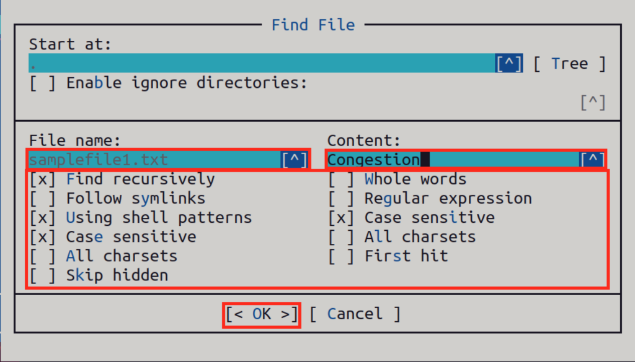Image resolution: width=635 pixels, height=362 pixels.
Task: Open the Start at path history dropdown
Action: (x=508, y=62)
